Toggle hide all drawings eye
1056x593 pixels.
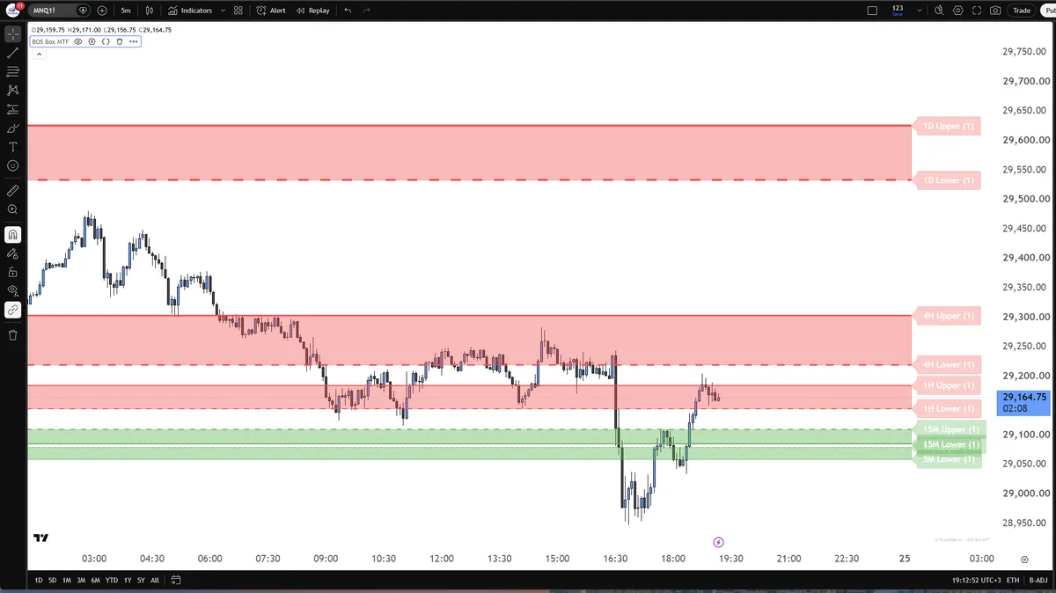click(13, 290)
